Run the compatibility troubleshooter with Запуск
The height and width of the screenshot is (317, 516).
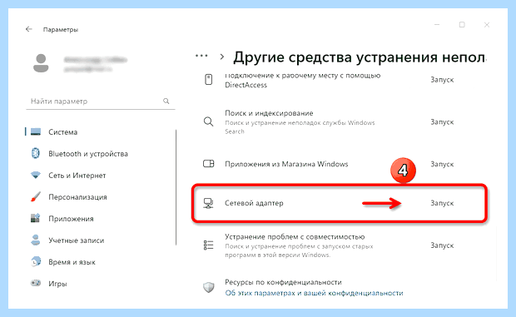pyautogui.click(x=442, y=245)
